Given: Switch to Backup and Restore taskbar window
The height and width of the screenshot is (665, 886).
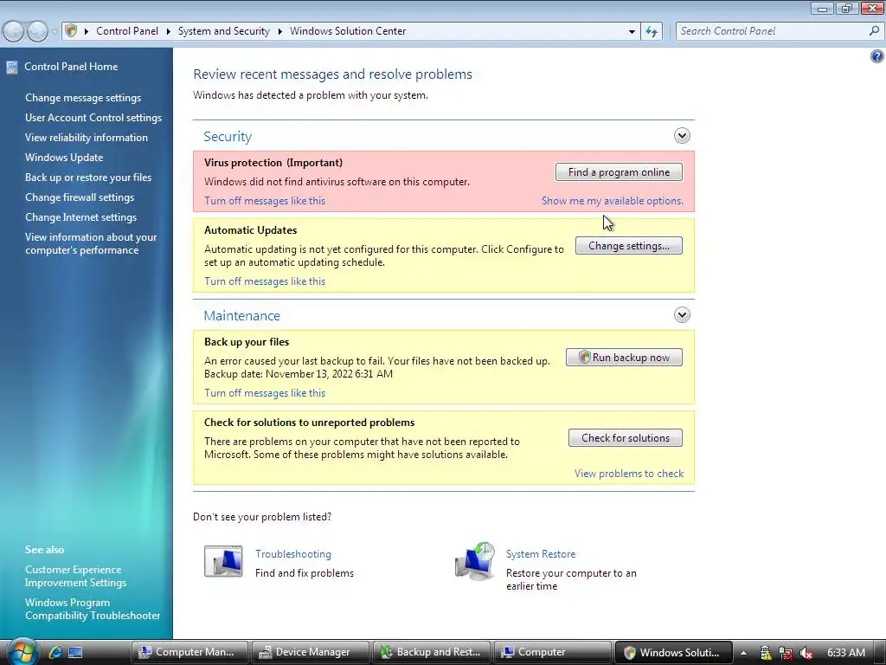Looking at the screenshot, I should [x=432, y=653].
